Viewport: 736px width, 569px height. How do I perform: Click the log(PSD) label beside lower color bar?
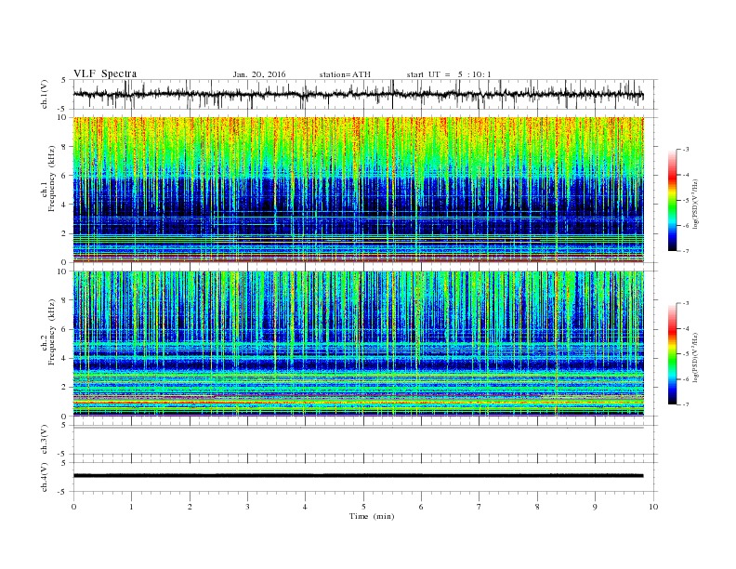point(697,357)
